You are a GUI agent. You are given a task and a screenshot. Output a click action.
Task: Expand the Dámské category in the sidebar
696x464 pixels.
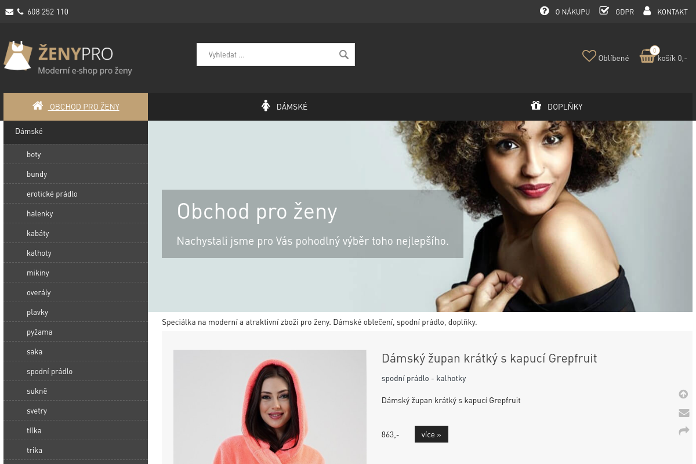coord(28,132)
